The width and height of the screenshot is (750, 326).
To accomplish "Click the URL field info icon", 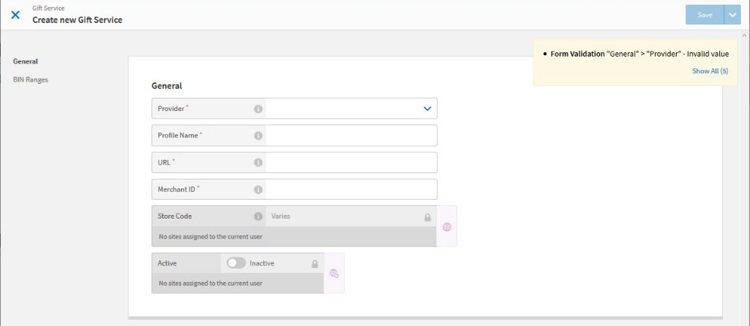I will (258, 163).
